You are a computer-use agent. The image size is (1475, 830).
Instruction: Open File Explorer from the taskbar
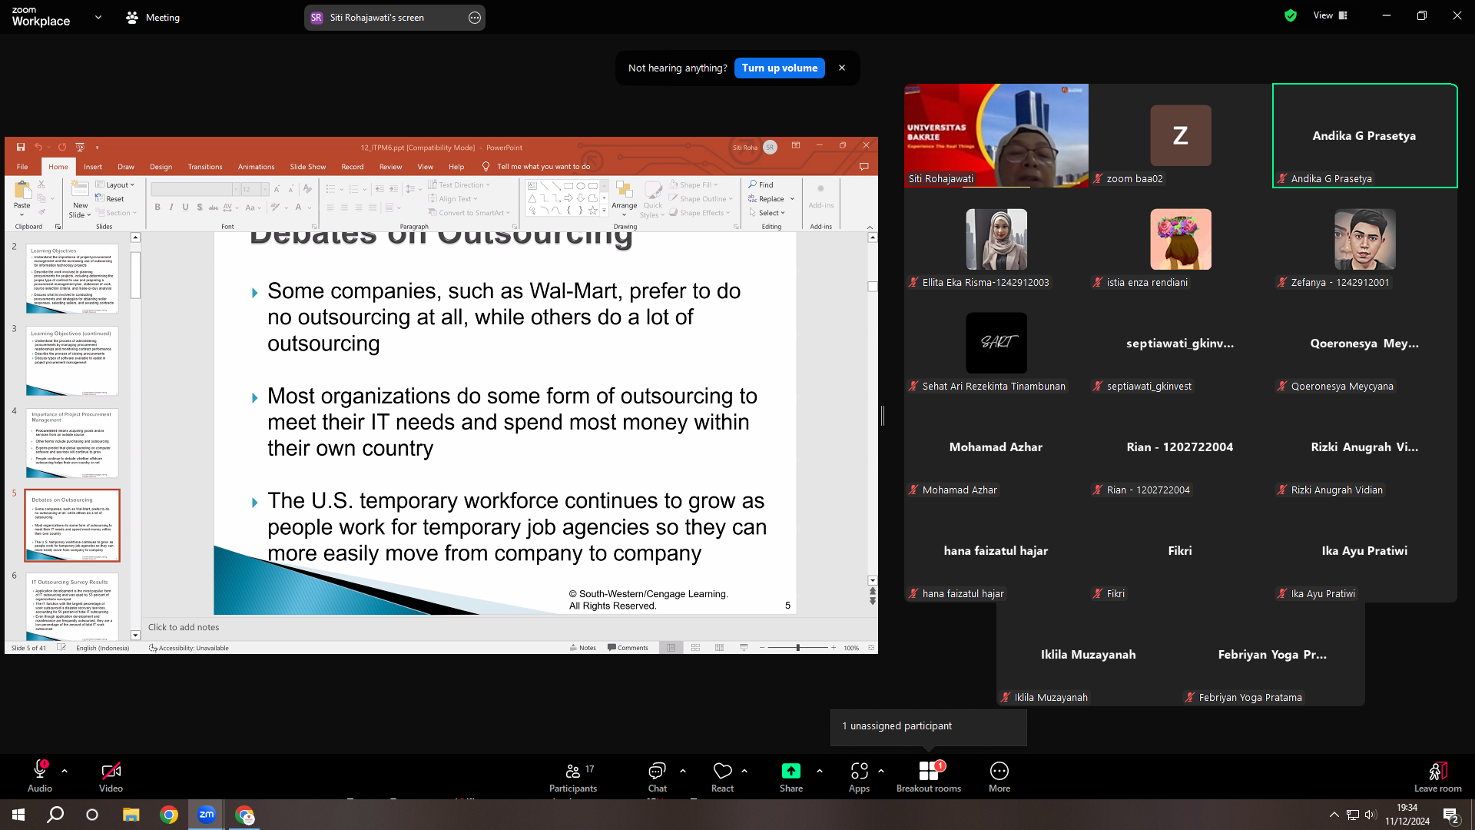point(131,815)
